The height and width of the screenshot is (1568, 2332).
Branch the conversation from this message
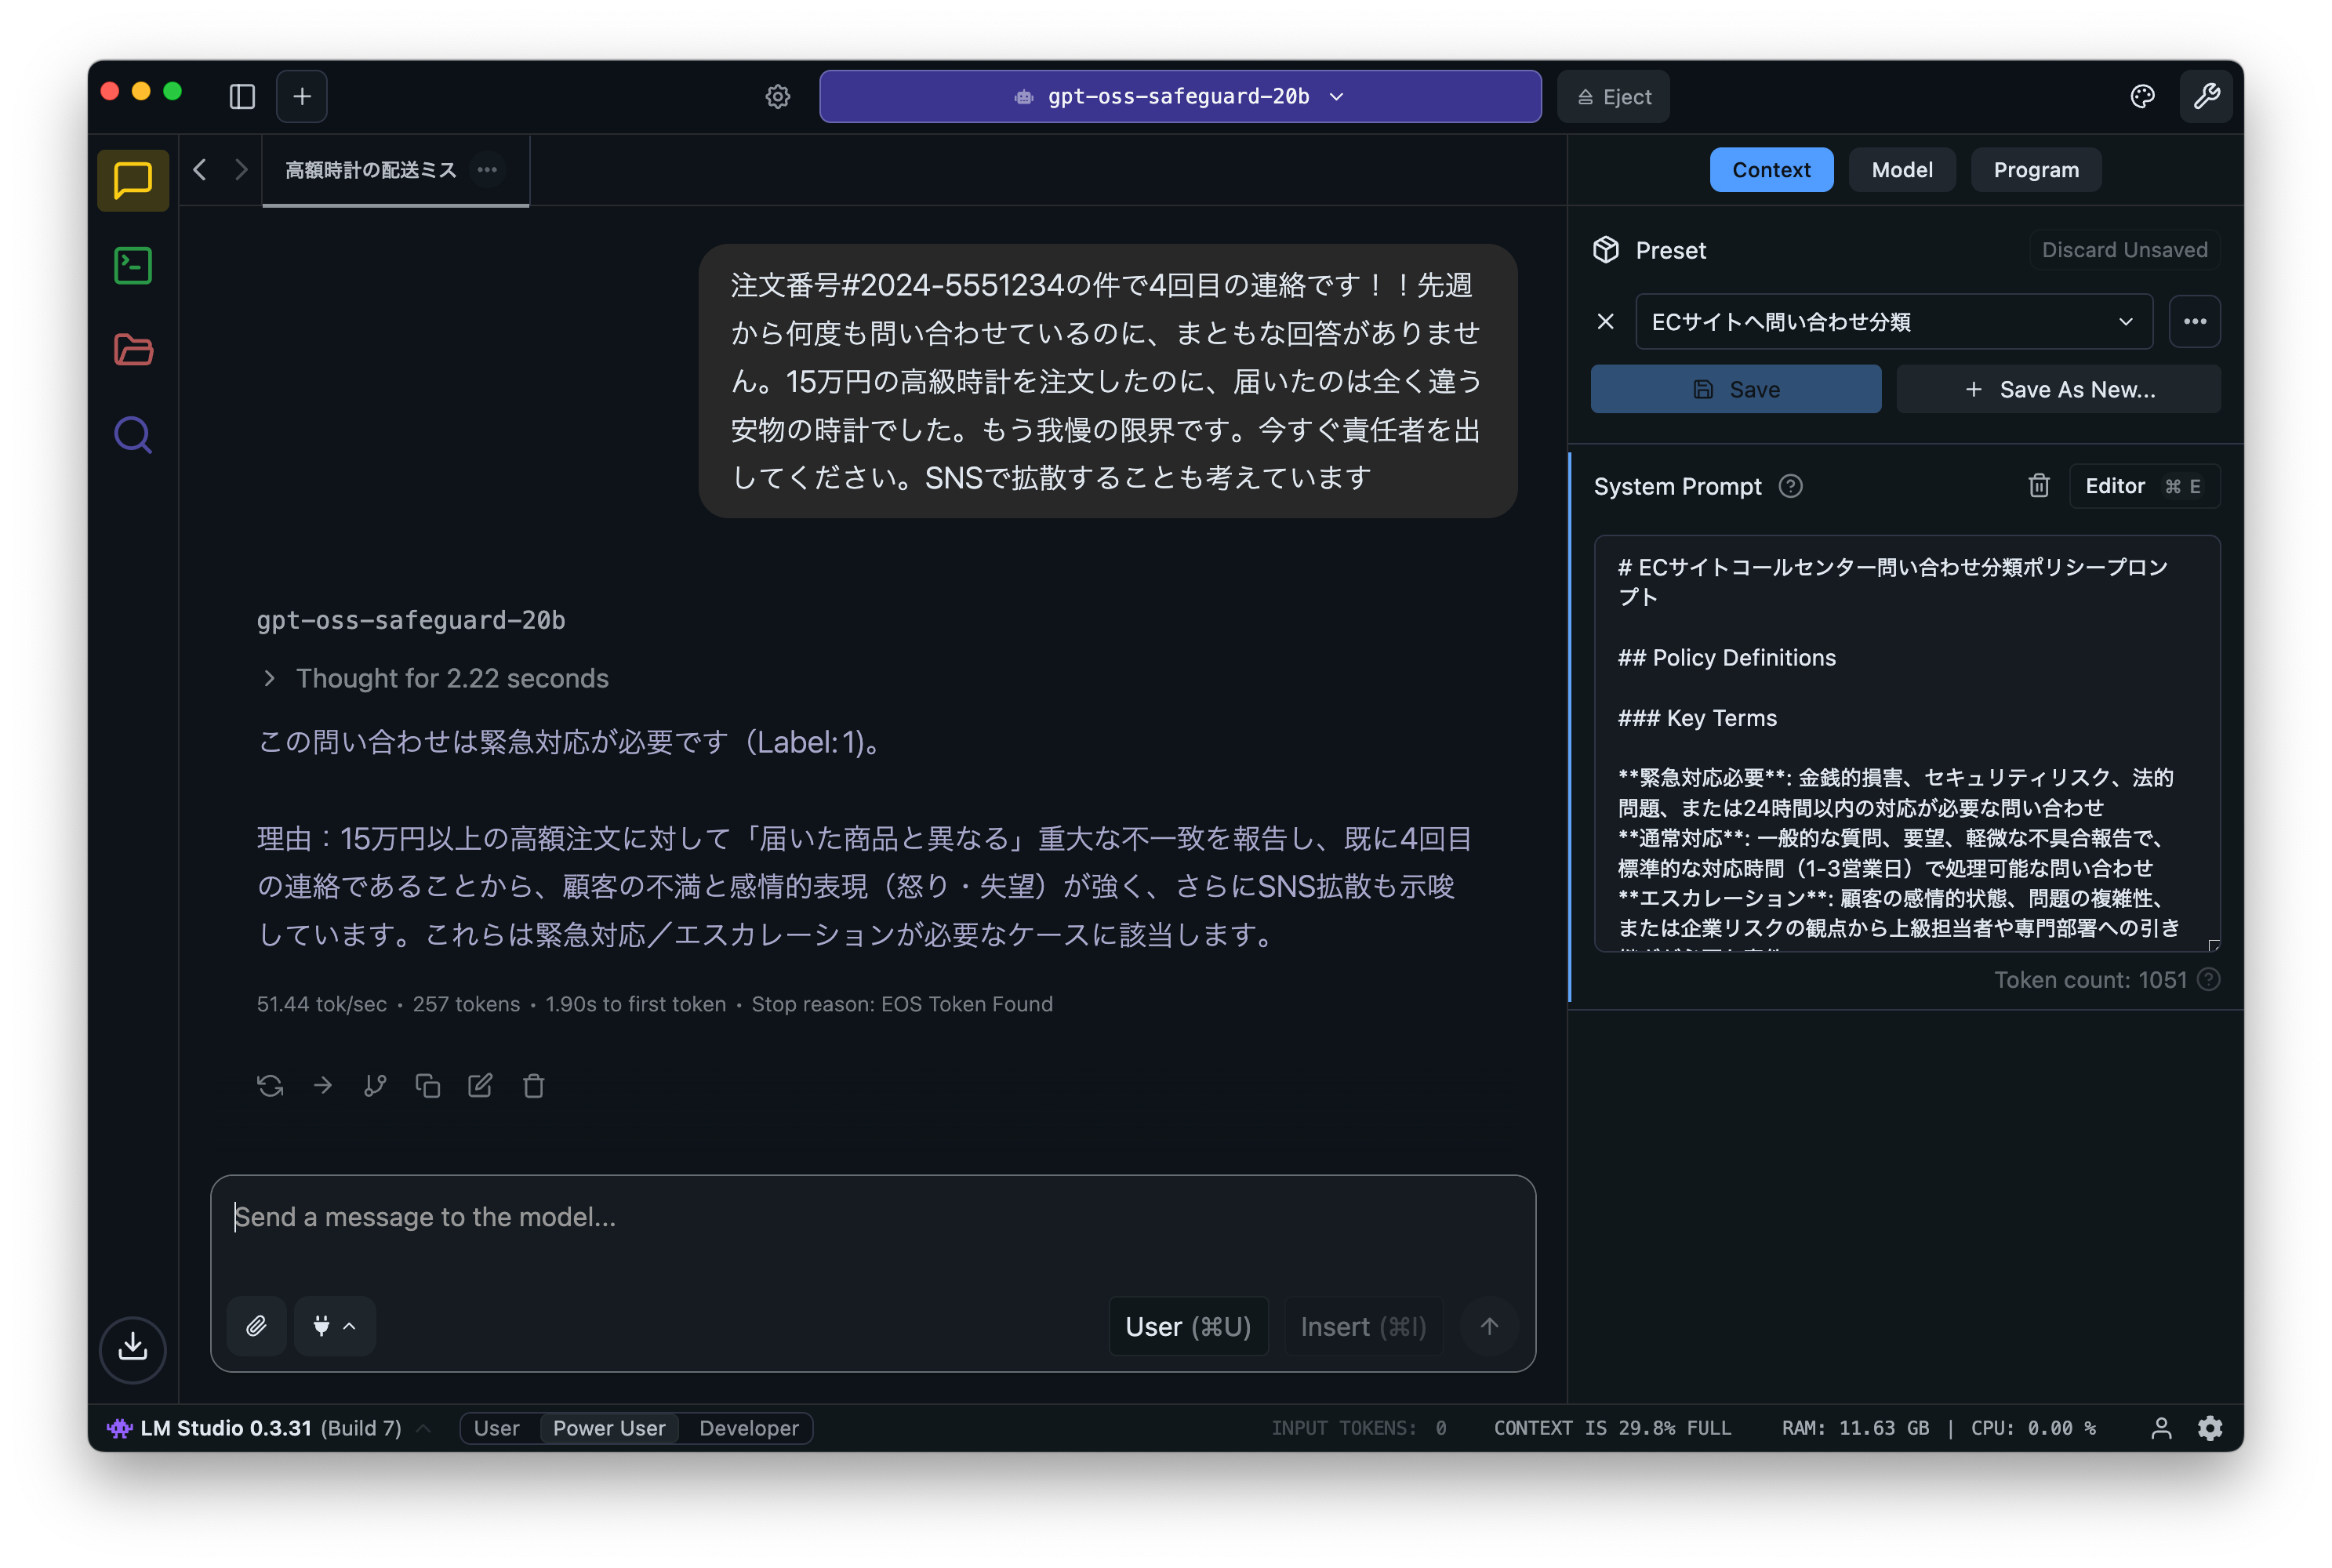(x=375, y=1086)
